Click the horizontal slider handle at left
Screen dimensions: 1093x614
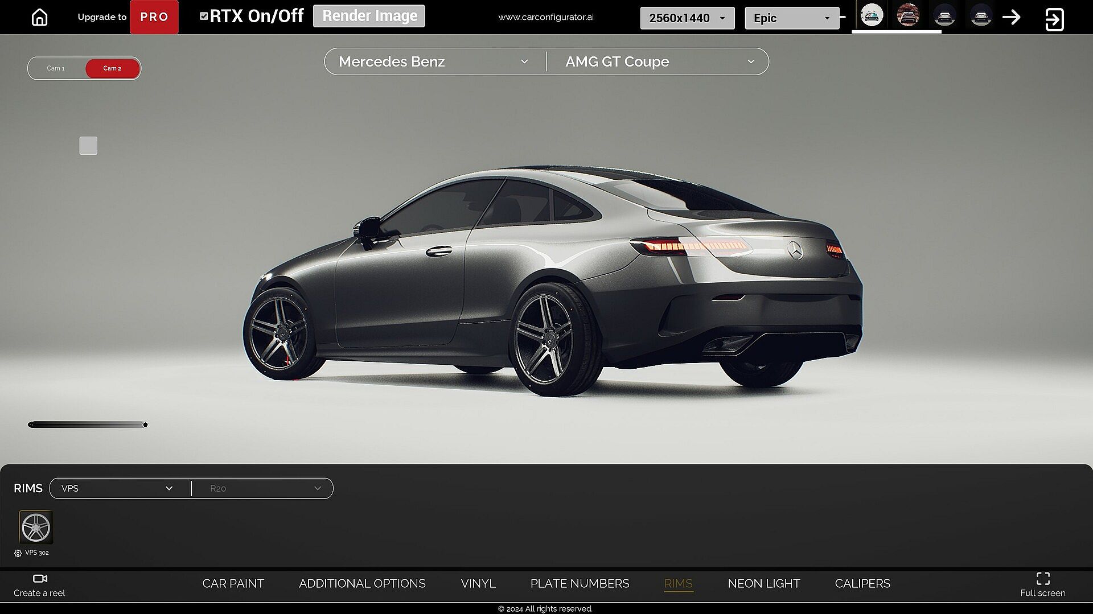(x=145, y=425)
